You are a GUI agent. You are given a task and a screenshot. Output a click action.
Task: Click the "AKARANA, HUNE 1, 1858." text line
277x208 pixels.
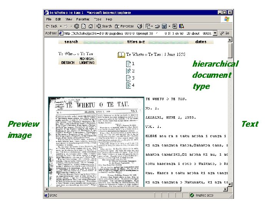click(x=171, y=117)
